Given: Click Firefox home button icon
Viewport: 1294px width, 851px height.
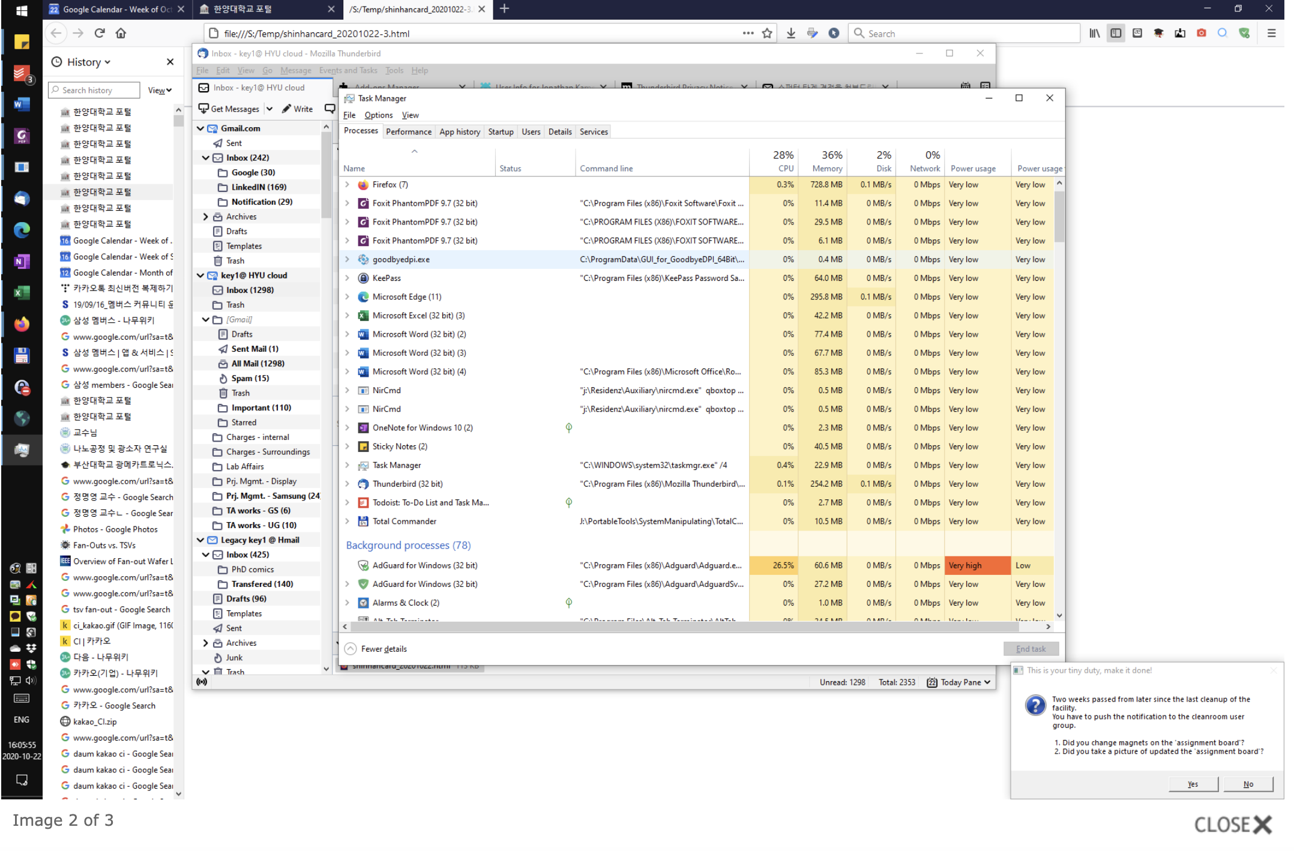Looking at the screenshot, I should coord(121,34).
